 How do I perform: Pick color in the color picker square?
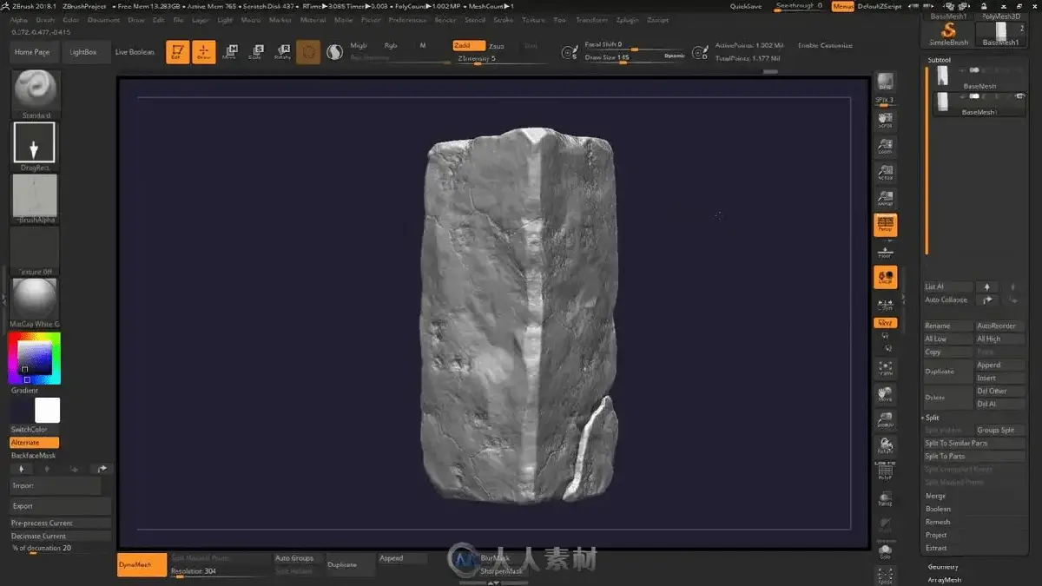point(35,356)
